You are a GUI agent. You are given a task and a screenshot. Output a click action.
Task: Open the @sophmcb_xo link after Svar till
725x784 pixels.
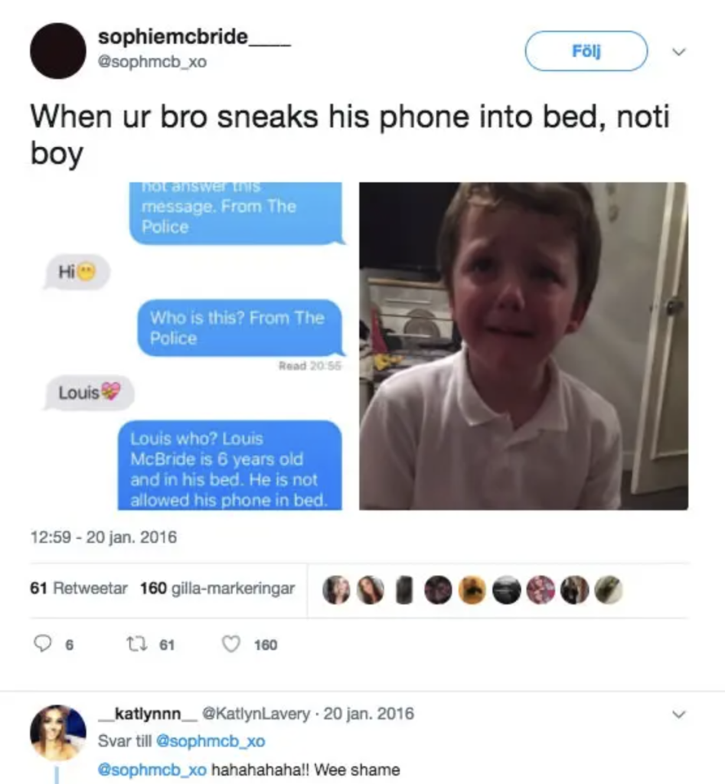tap(211, 741)
